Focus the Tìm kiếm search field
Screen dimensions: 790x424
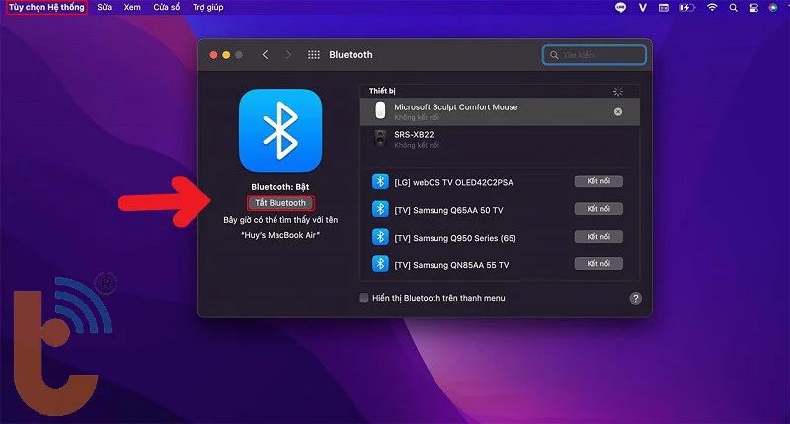pos(594,55)
